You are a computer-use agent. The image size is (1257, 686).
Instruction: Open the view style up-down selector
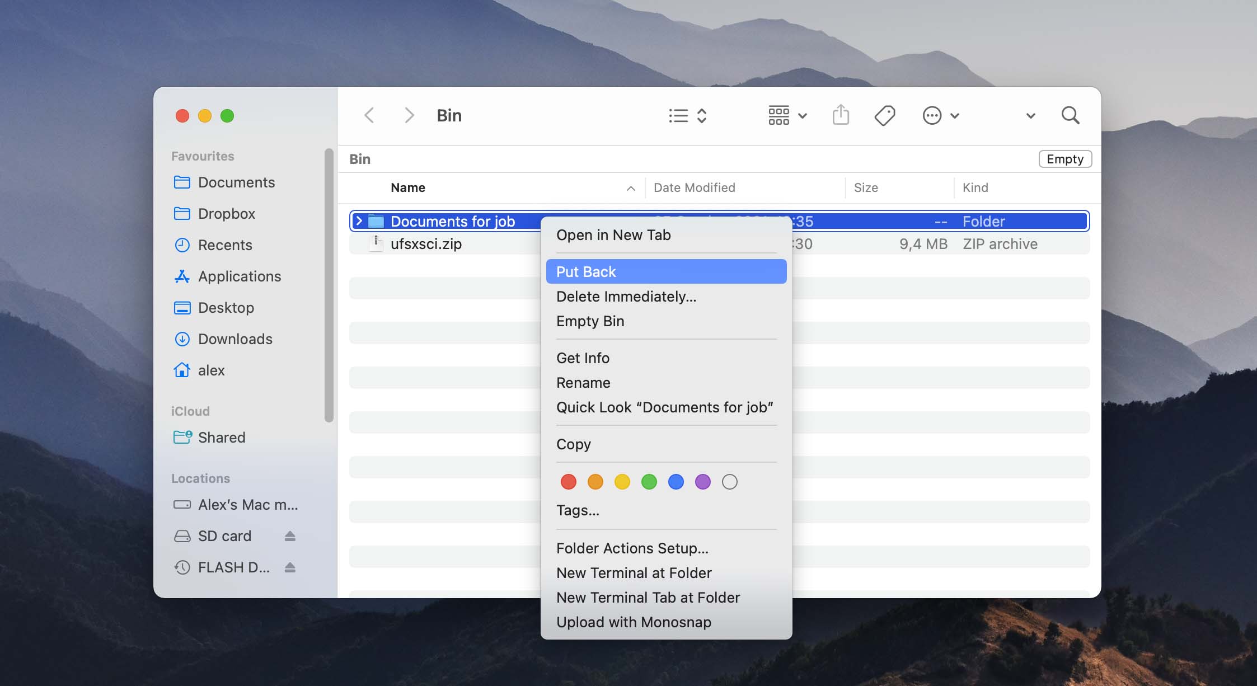(701, 116)
